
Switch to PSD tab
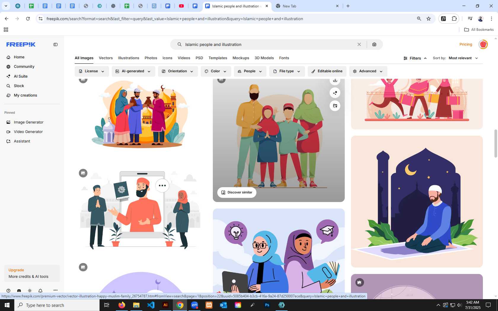click(199, 58)
